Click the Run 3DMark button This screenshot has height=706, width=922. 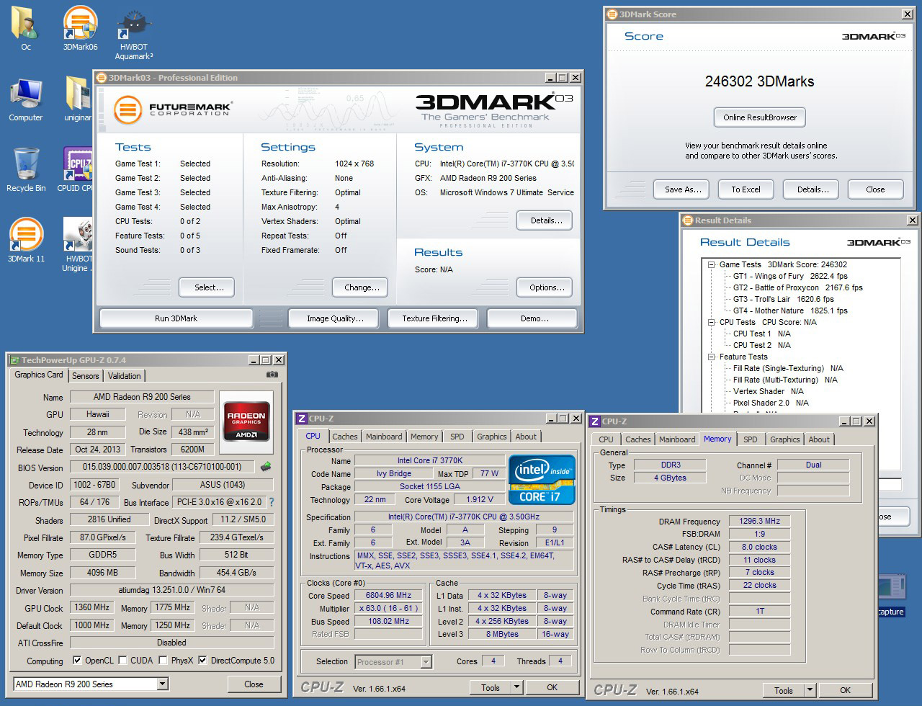point(176,318)
